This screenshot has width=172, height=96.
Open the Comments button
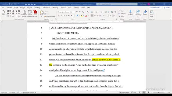coord(156,8)
